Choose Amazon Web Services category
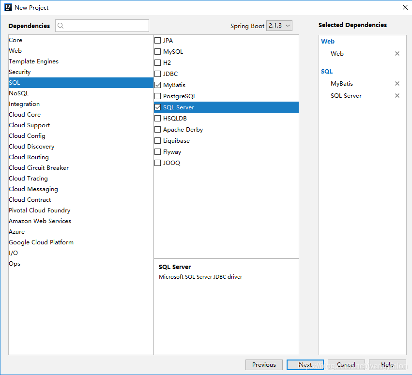 (81, 221)
